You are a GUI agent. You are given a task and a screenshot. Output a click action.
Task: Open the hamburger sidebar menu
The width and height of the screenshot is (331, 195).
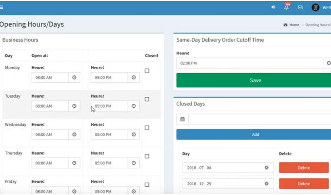(1, 7)
